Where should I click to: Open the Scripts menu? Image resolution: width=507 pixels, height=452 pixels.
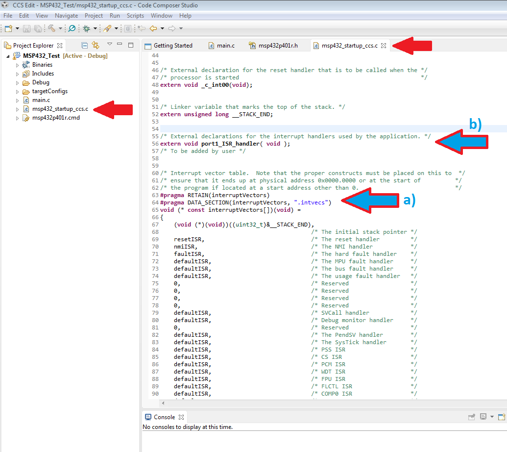click(x=135, y=16)
